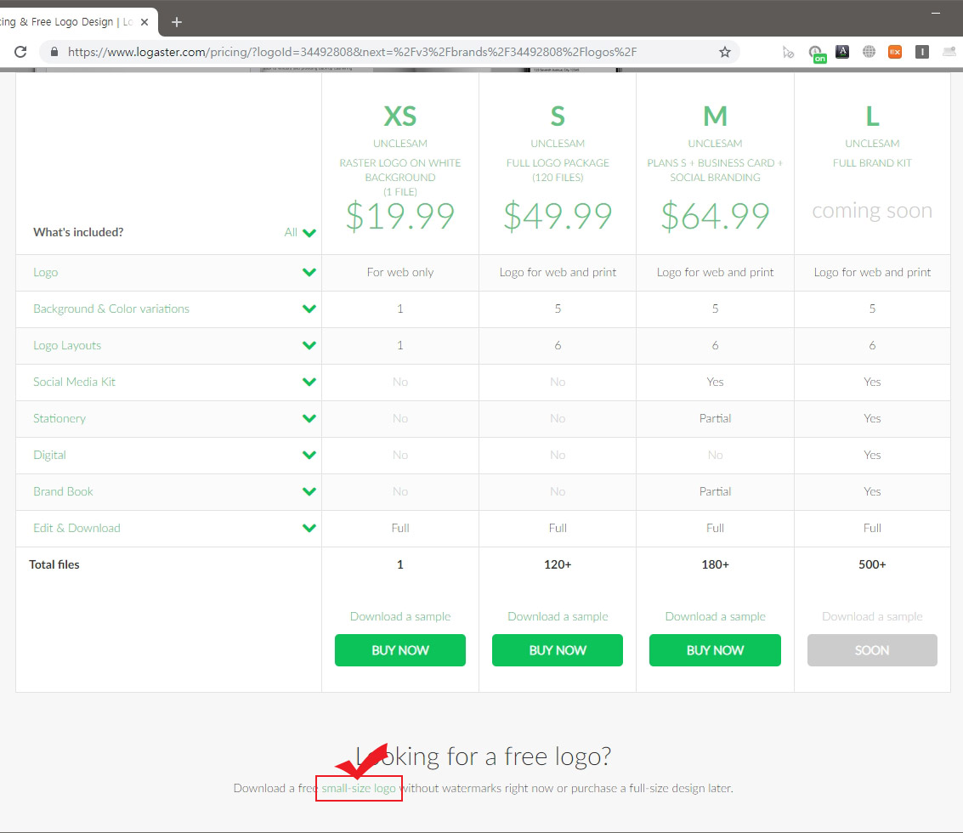Click the 'Total files' row label
The image size is (963, 833).
[54, 564]
